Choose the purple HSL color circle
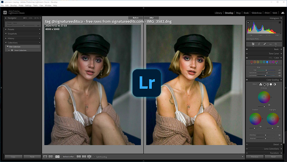287x162 pixels. pos(270,62)
